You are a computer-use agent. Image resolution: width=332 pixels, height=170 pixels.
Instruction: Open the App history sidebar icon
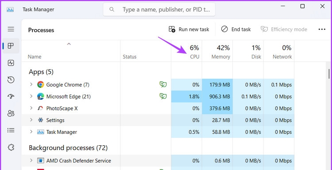point(11,79)
